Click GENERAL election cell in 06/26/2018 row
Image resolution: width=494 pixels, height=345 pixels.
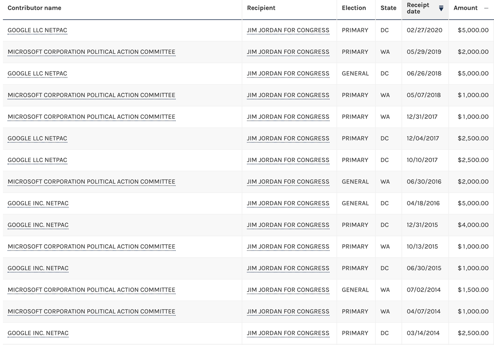pyautogui.click(x=355, y=74)
